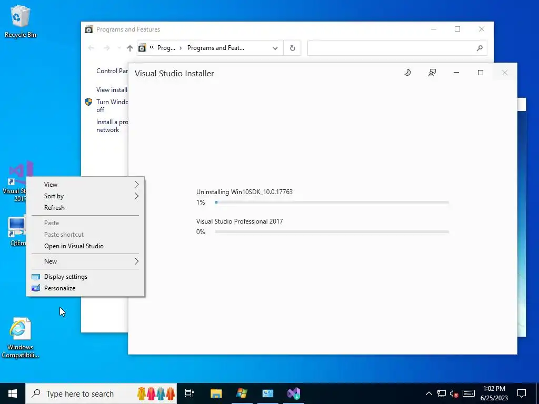The height and width of the screenshot is (404, 539).
Task: Maximize the Visual Studio Installer window
Action: pos(481,73)
